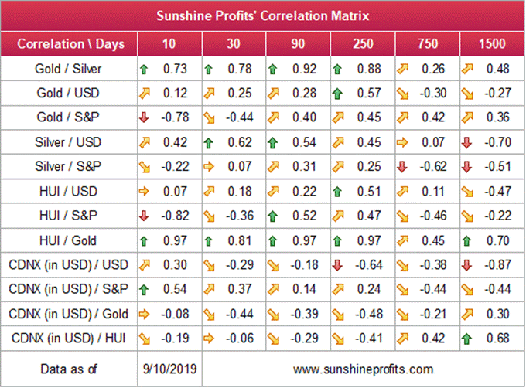Click the sideways arrow for HUI / USD 10-day
Viewport: 526px width, 388px height.
click(145, 190)
